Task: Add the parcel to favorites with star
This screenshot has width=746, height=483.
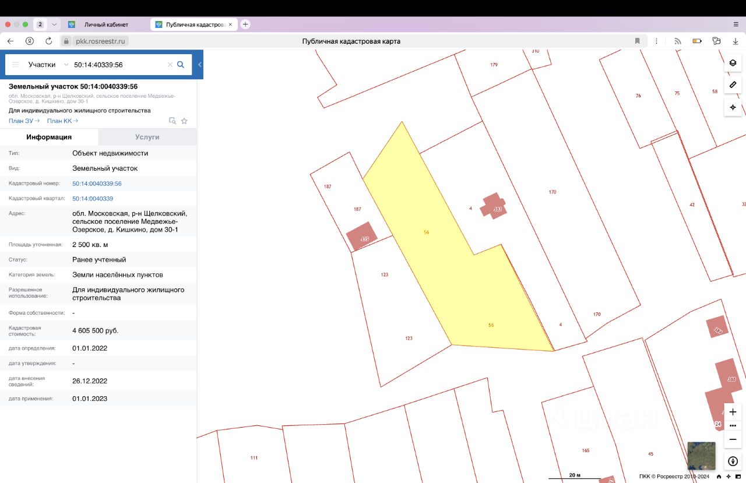Action: click(184, 121)
